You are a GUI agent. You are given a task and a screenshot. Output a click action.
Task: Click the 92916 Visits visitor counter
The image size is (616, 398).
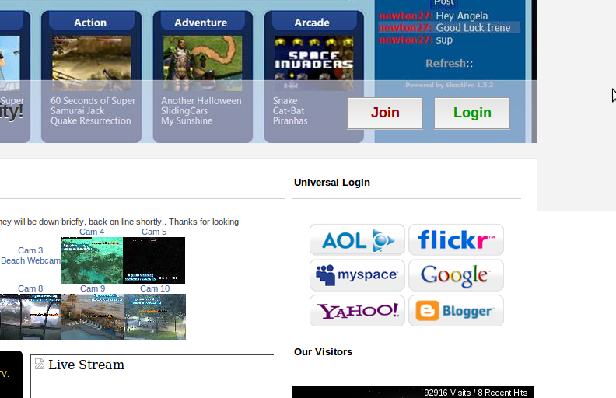(475, 393)
